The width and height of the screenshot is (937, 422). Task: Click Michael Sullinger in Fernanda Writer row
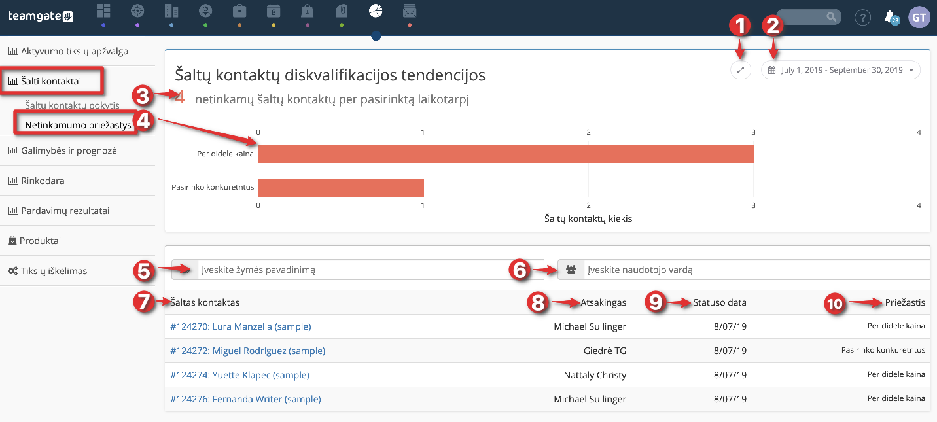(590, 399)
